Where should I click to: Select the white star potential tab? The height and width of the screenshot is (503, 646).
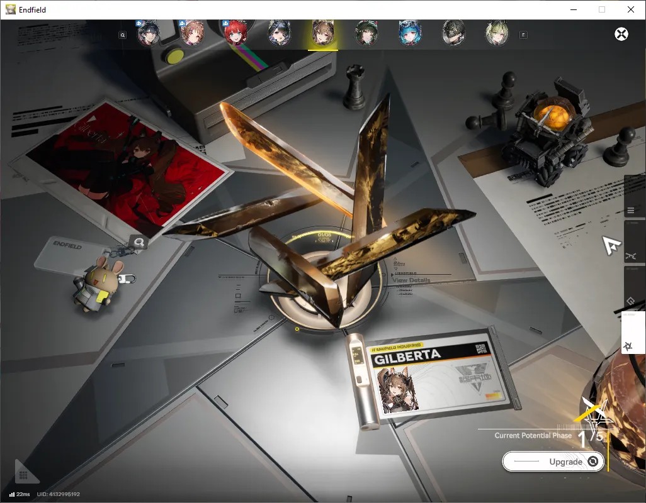[x=629, y=346]
